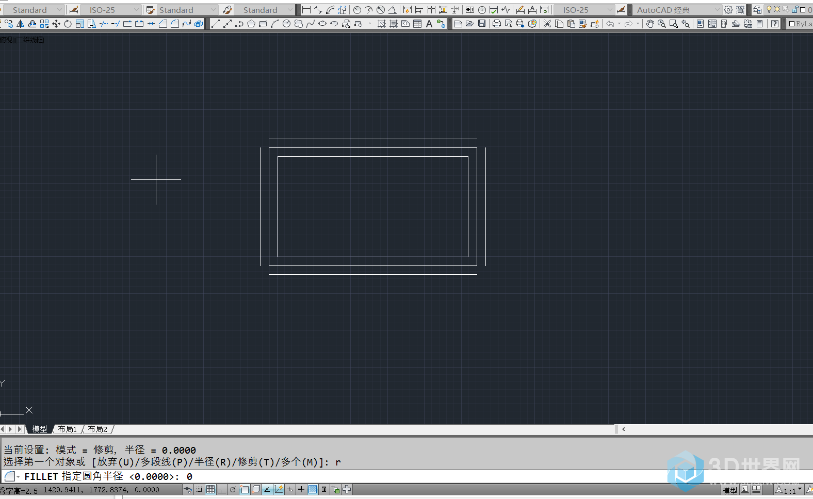Open the right ISO-25 dimension style dropdown
The height and width of the screenshot is (499, 813).
[x=610, y=10]
